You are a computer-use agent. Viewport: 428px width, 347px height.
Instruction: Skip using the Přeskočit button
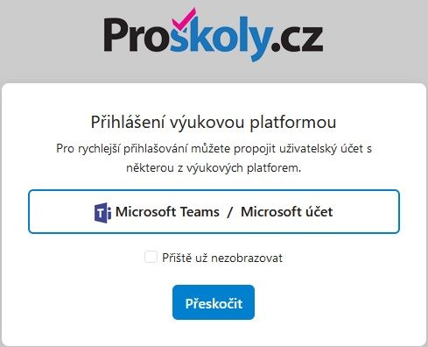[214, 302]
